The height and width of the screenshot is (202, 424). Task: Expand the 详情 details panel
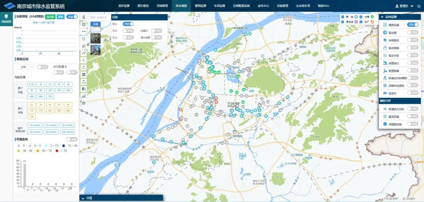121,198
